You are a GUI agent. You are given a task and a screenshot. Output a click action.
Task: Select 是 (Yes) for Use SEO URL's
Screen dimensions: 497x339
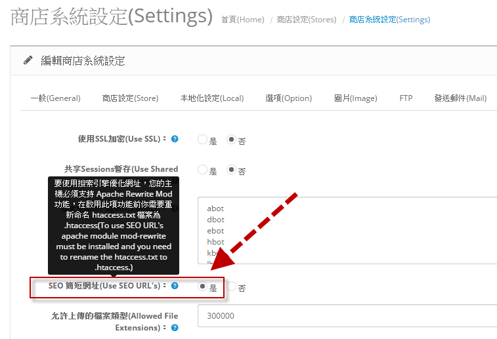(202, 286)
